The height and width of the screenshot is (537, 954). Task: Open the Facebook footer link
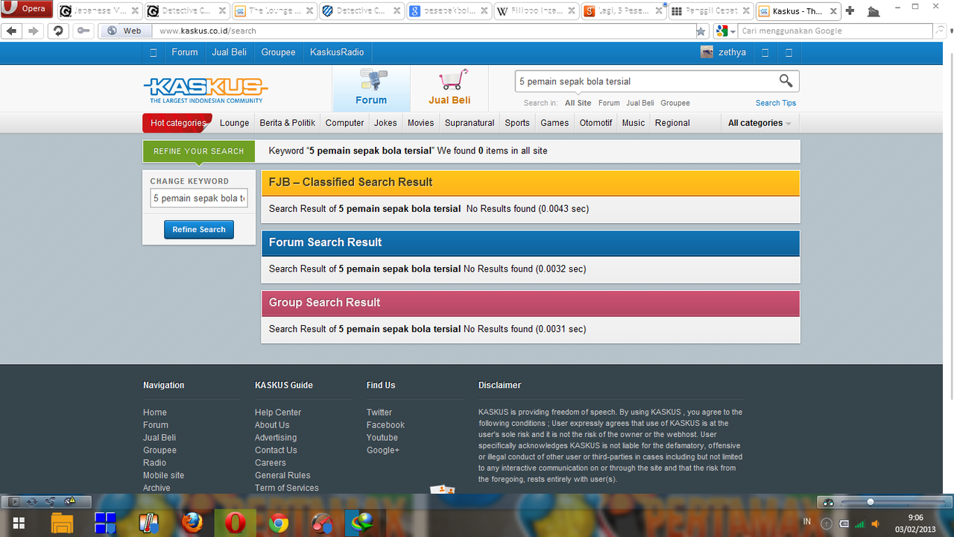tap(386, 425)
